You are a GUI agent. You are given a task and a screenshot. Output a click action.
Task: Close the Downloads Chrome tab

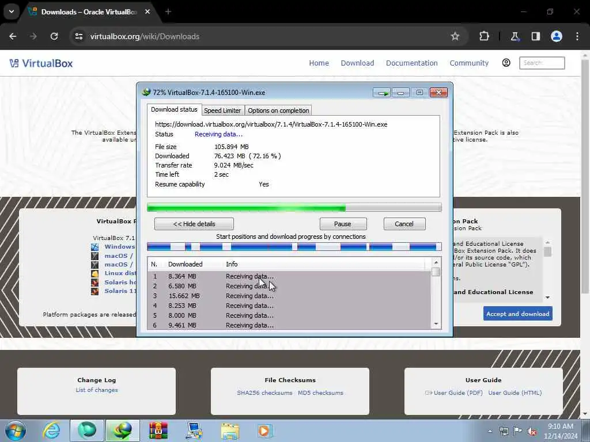point(147,12)
